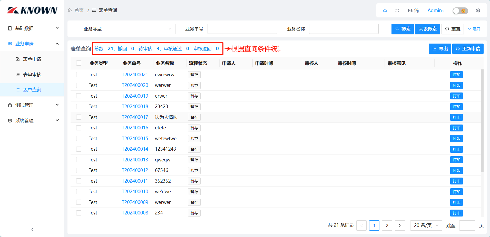Check the row T202400021 checkbox

79,75
